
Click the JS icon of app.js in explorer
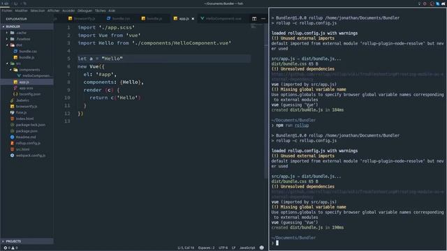[x=15, y=82]
